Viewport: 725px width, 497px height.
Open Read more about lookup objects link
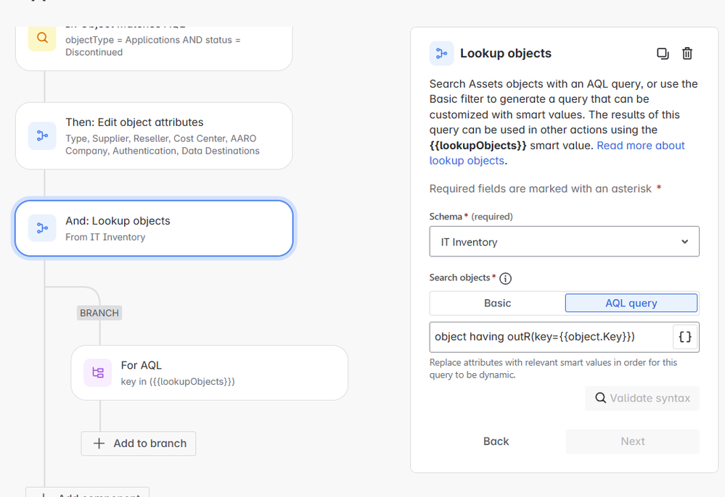click(557, 153)
